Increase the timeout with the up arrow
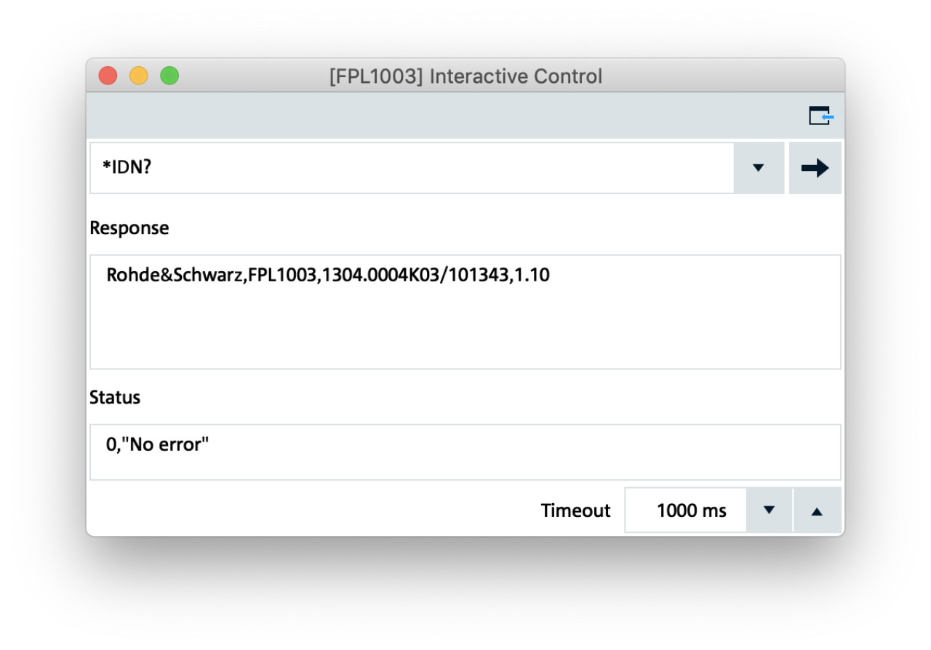The height and width of the screenshot is (650, 931). coord(817,510)
